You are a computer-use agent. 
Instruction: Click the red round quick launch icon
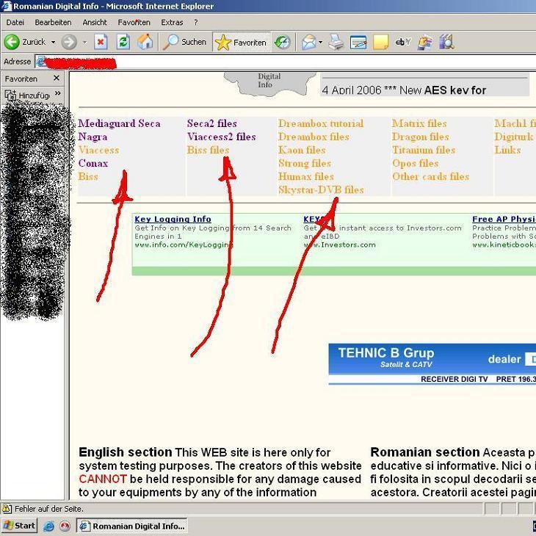point(65,526)
